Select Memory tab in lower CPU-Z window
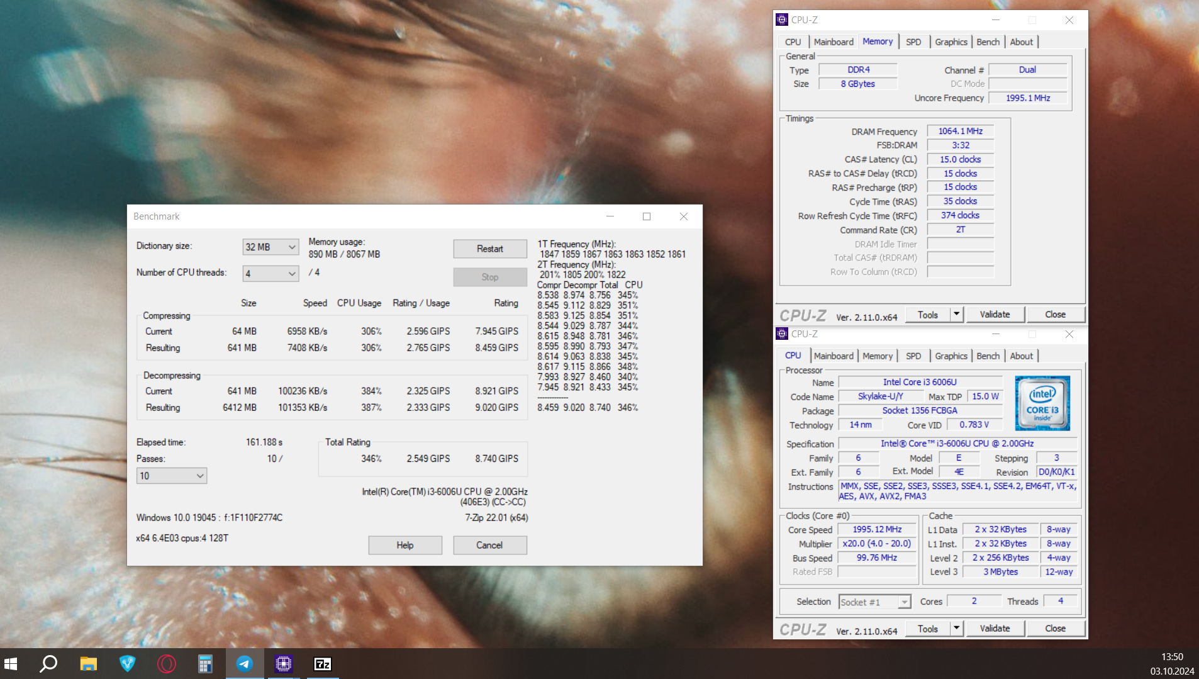1199x679 pixels. [878, 356]
